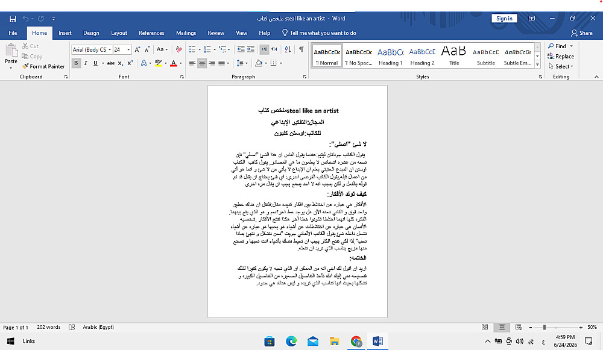603x350 pixels.
Task: Expand the Styles gallery more arrow
Action: pos(538,64)
